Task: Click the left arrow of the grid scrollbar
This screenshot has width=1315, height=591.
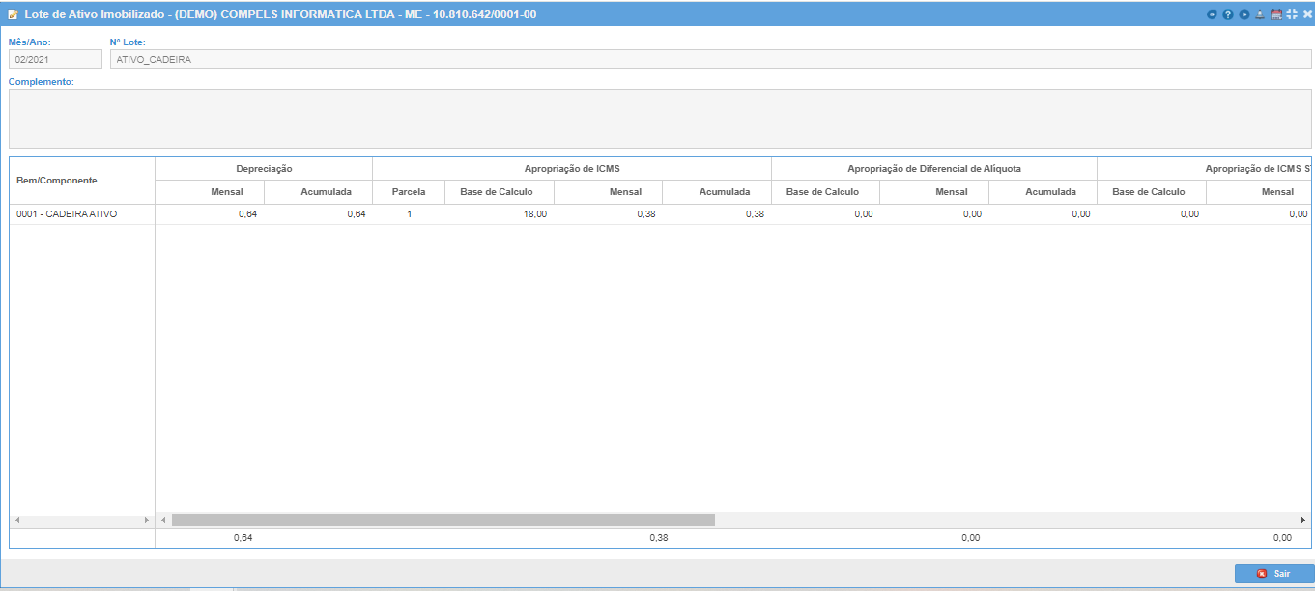Action: pyautogui.click(x=163, y=520)
